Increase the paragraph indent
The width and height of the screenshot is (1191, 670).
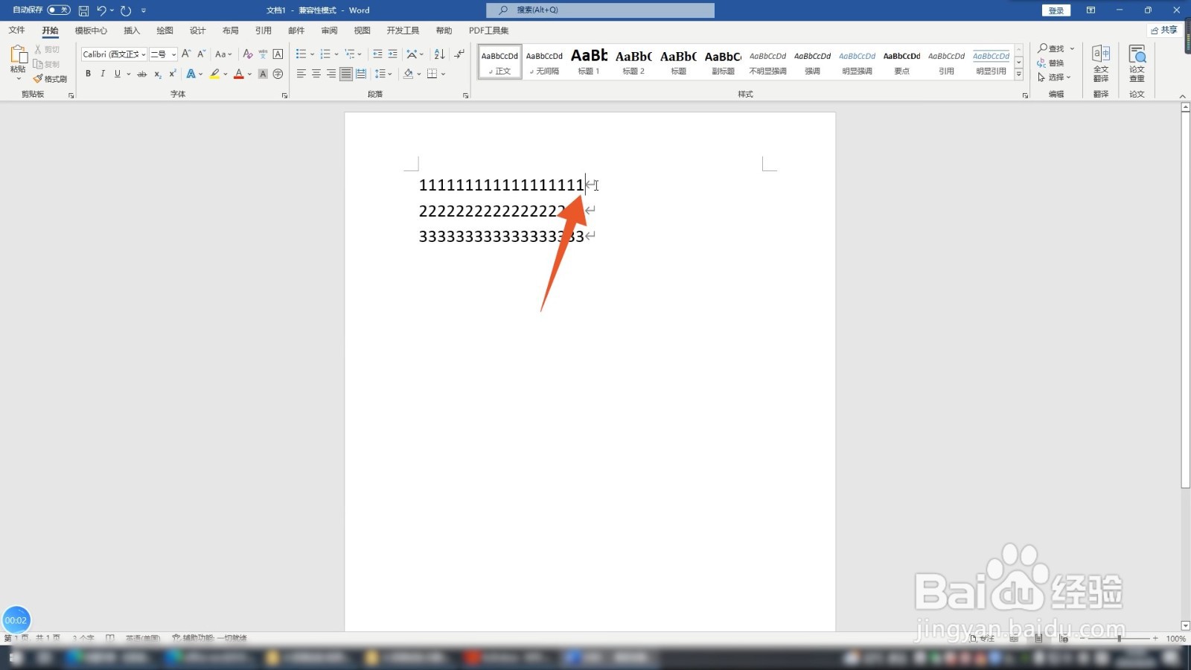tap(392, 54)
